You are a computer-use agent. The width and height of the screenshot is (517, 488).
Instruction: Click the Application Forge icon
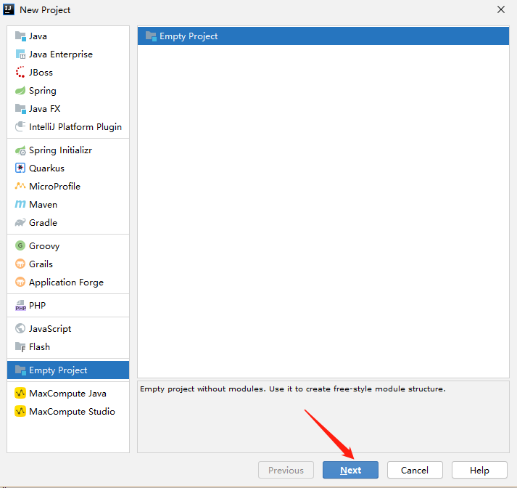coord(20,282)
